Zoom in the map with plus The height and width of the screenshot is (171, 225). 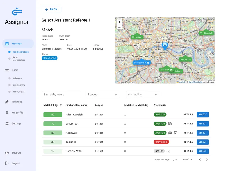[119, 22]
